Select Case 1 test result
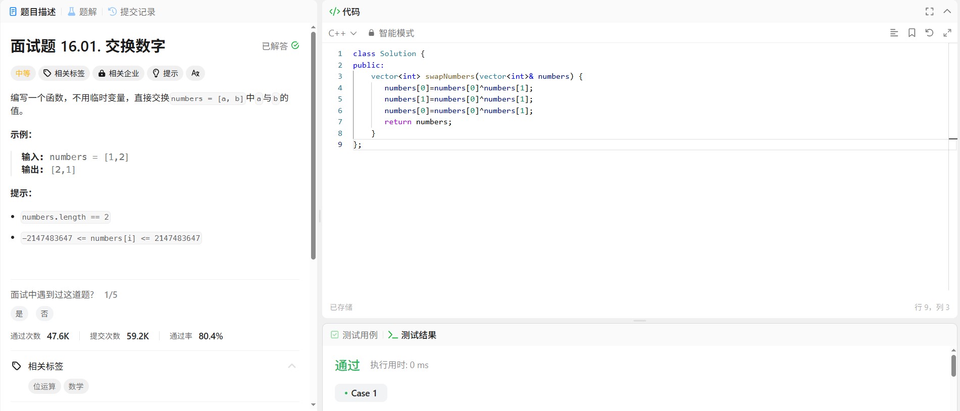Image resolution: width=960 pixels, height=411 pixels. 361,393
